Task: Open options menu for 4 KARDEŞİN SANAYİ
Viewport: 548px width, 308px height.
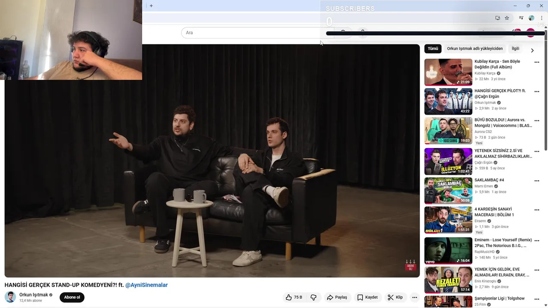Action: 537,210
